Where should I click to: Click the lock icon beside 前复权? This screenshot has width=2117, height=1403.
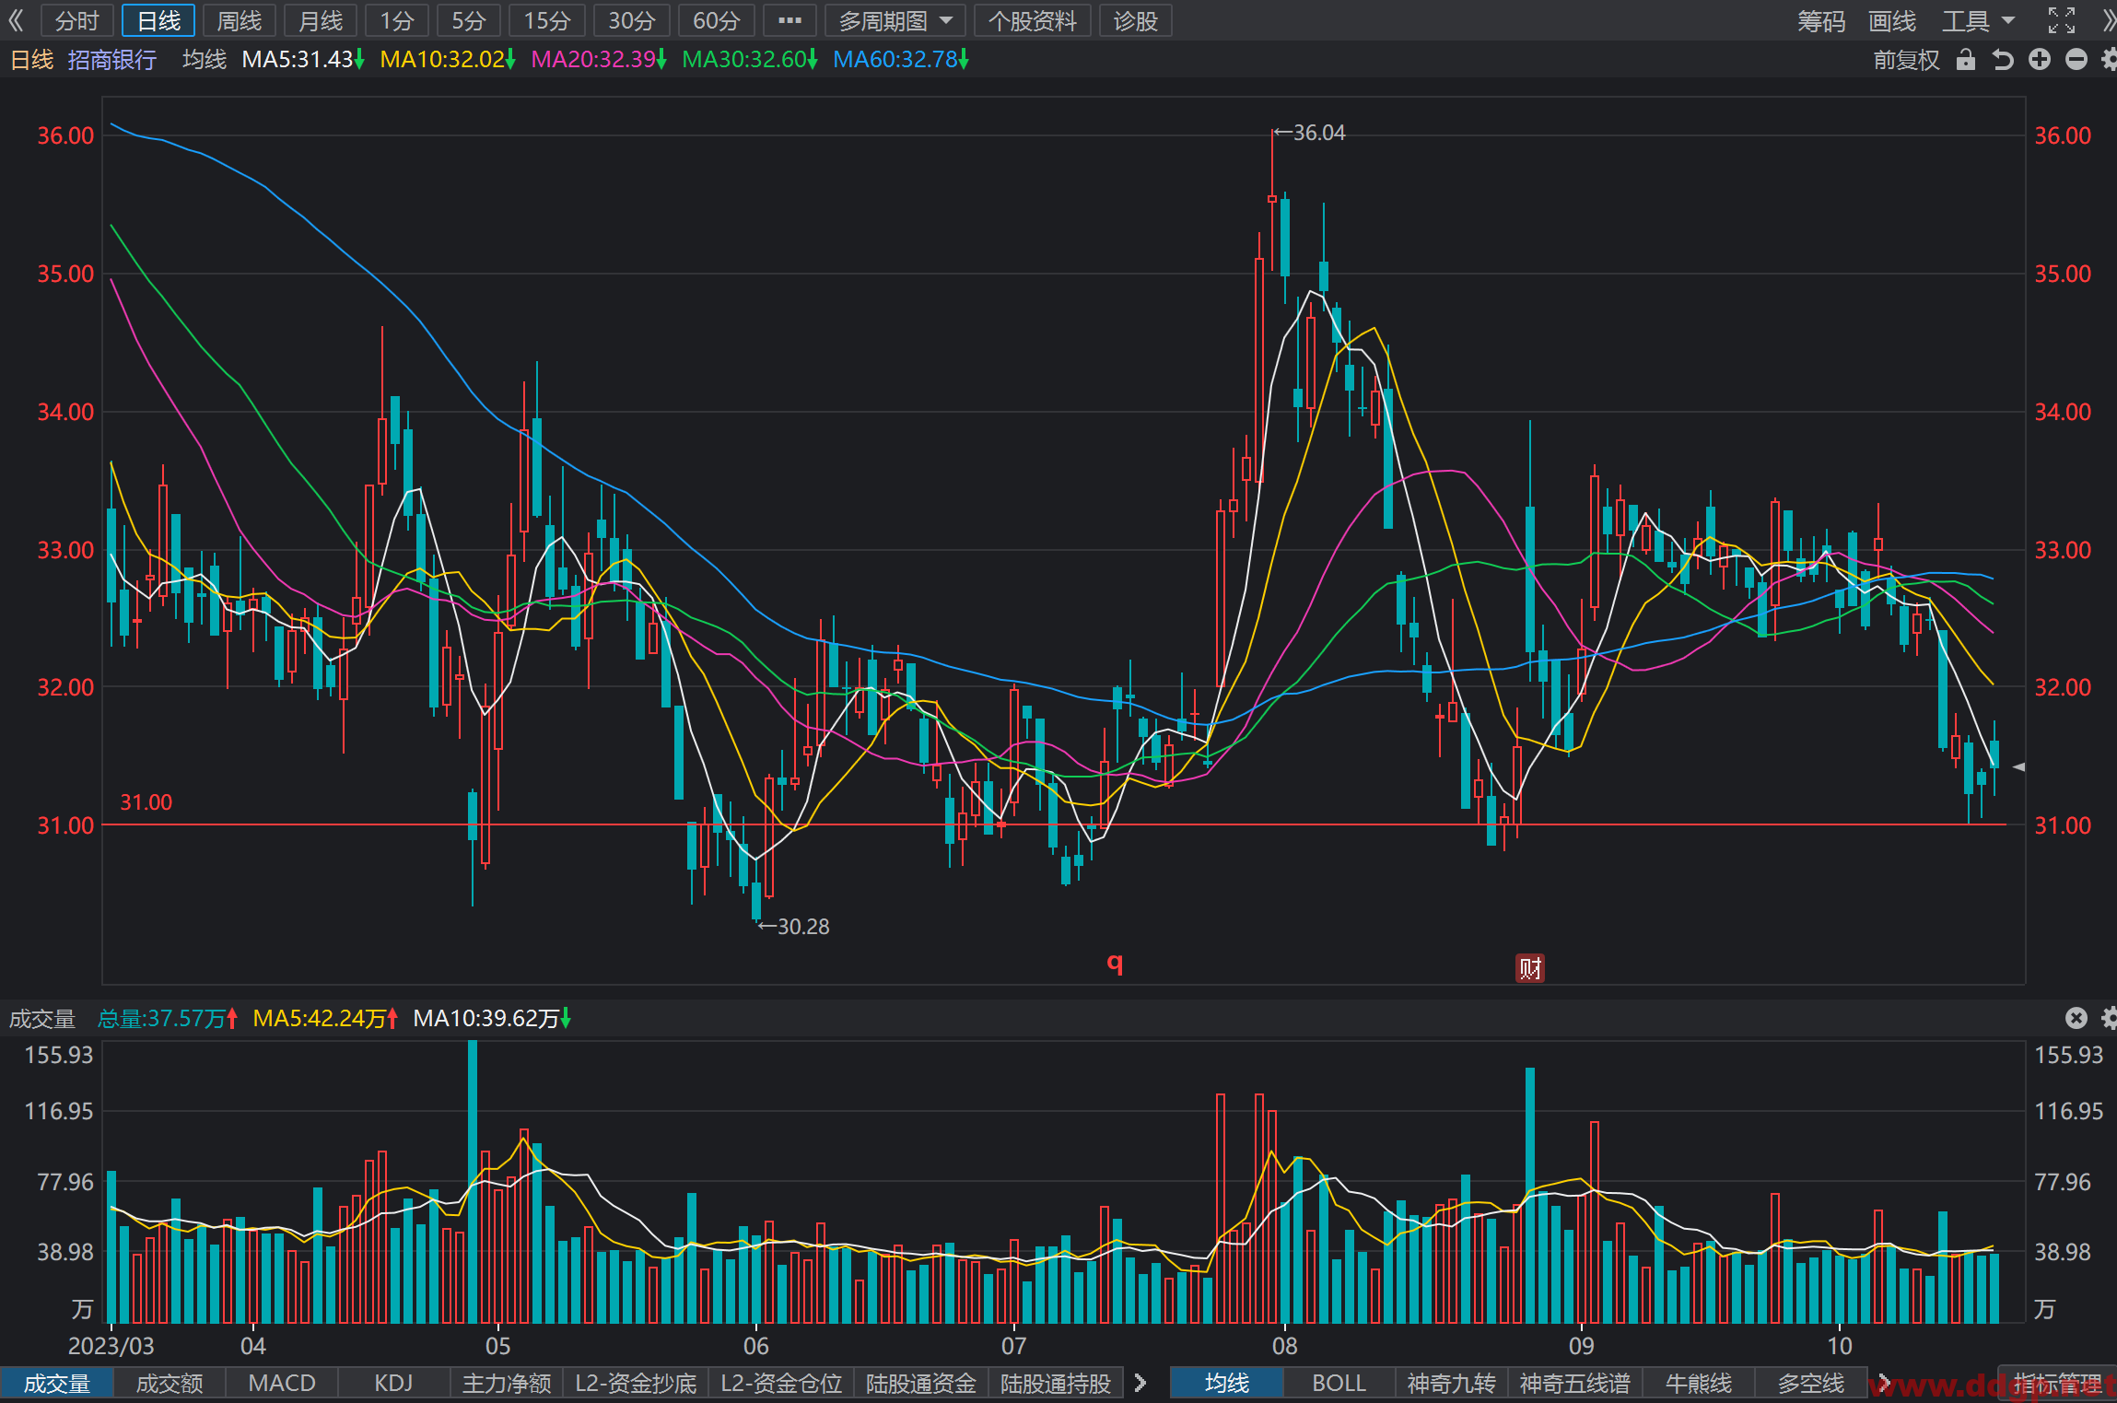(1966, 60)
